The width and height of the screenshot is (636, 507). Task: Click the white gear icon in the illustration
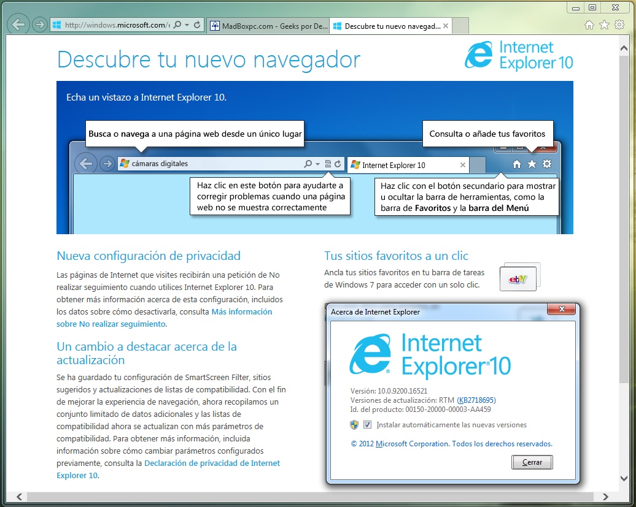pos(547,164)
